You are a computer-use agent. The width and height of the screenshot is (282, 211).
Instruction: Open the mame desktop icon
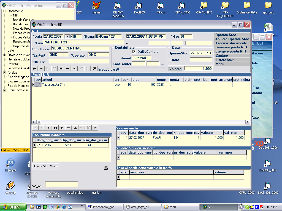[97, 7]
